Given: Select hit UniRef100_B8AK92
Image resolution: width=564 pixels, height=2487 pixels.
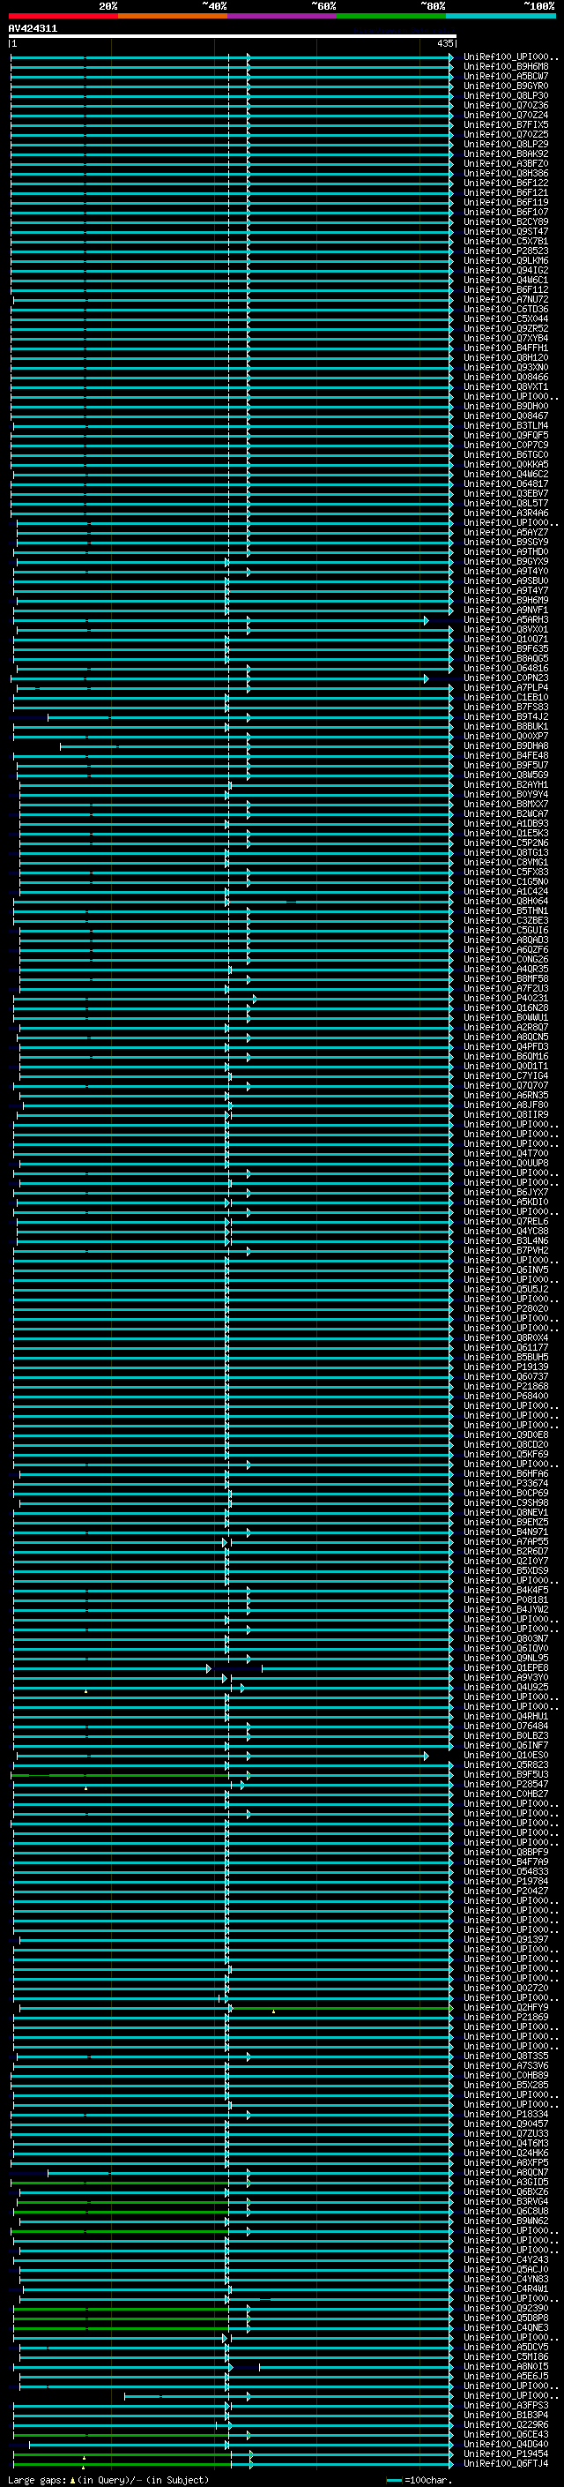Looking at the screenshot, I should click(506, 154).
